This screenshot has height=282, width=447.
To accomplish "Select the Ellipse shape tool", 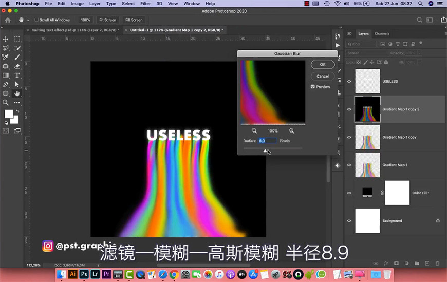I will pyautogui.click(x=6, y=93).
